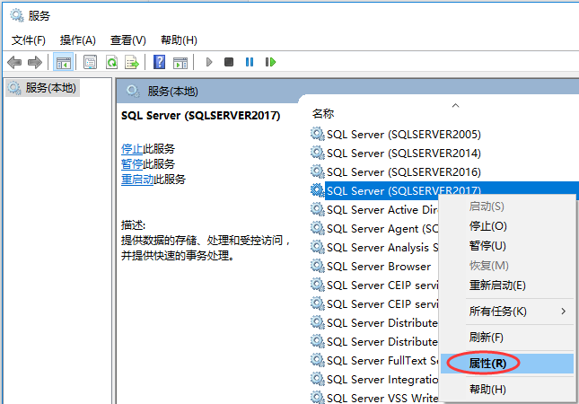Click the Back arrow toolbar icon
579x404 pixels.
[14, 62]
